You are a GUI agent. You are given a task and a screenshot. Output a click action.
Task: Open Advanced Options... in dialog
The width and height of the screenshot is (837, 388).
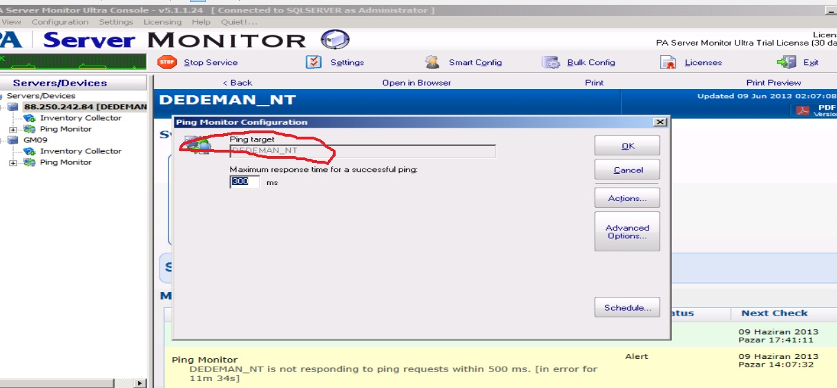point(627,231)
